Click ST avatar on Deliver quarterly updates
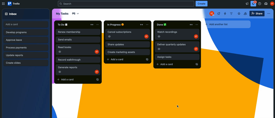Image resolution: width=275 pixels, height=118 pixels. pyautogui.click(x=196, y=49)
